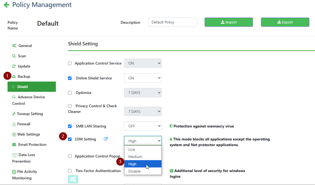Click the green Import button
The width and height of the screenshot is (315, 185).
pos(229,22)
